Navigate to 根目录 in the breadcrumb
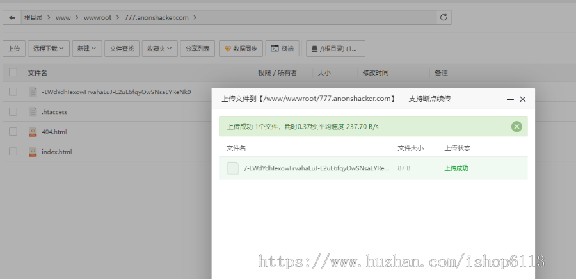Screen dimensions: 576x279 coord(33,17)
